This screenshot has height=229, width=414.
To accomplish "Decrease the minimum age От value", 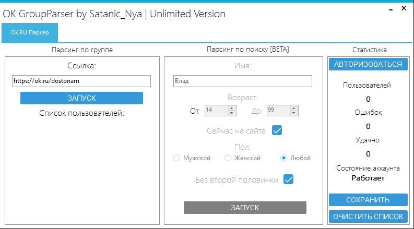I will (232, 113).
